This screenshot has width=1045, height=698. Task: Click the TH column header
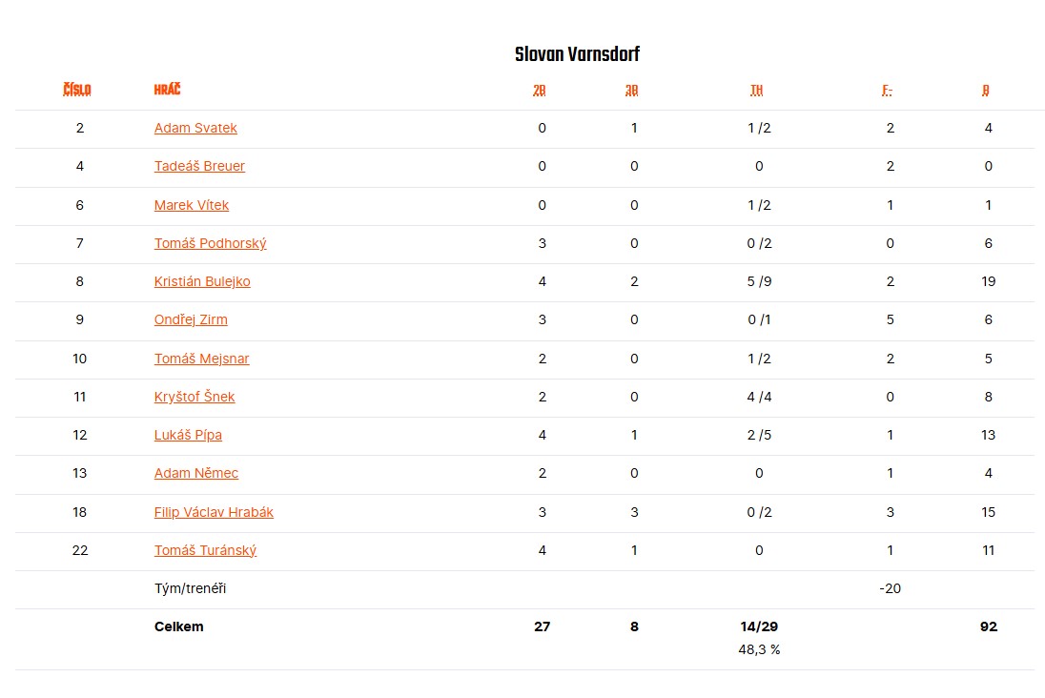click(x=756, y=90)
